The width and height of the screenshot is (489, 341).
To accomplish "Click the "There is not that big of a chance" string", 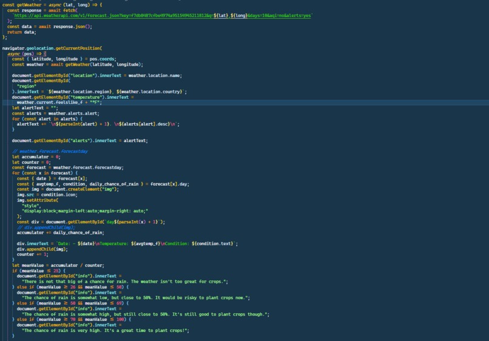I will tap(125, 282).
